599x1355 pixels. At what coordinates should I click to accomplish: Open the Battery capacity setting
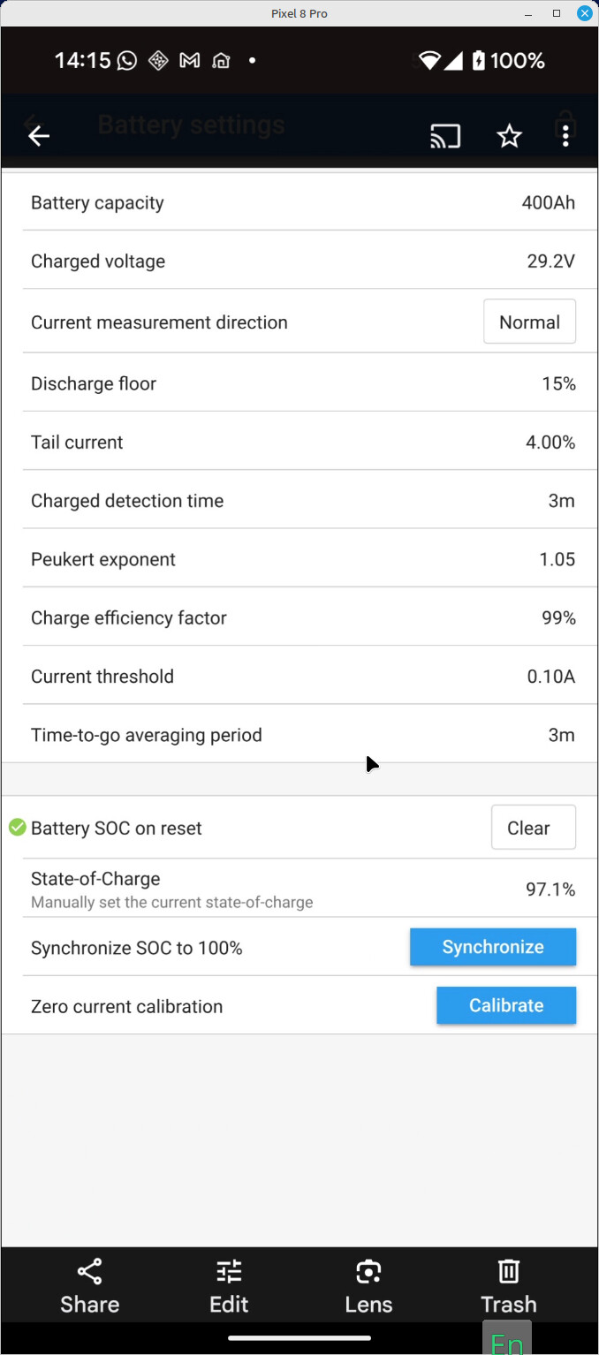click(x=299, y=203)
